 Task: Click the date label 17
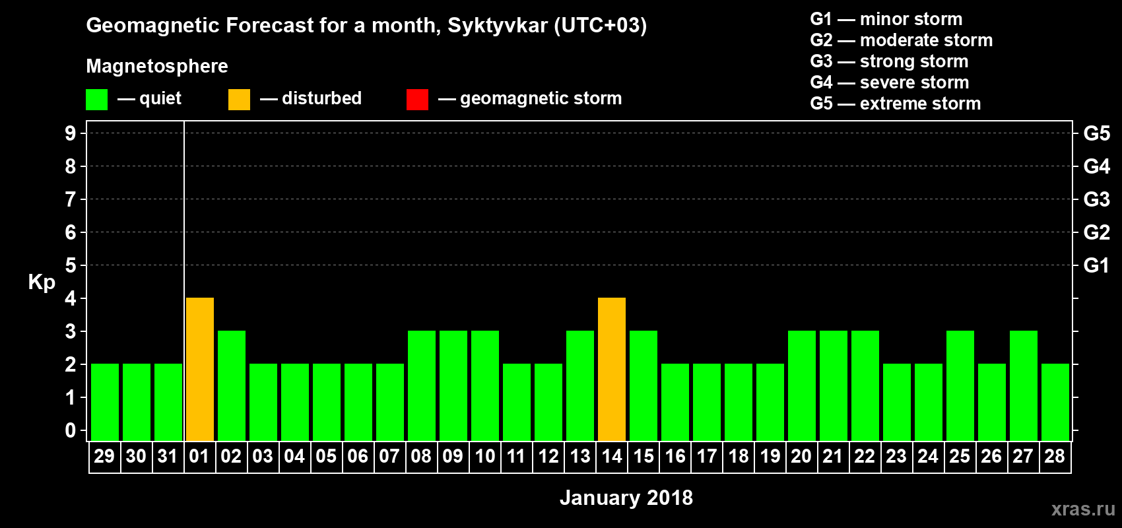pos(707,456)
